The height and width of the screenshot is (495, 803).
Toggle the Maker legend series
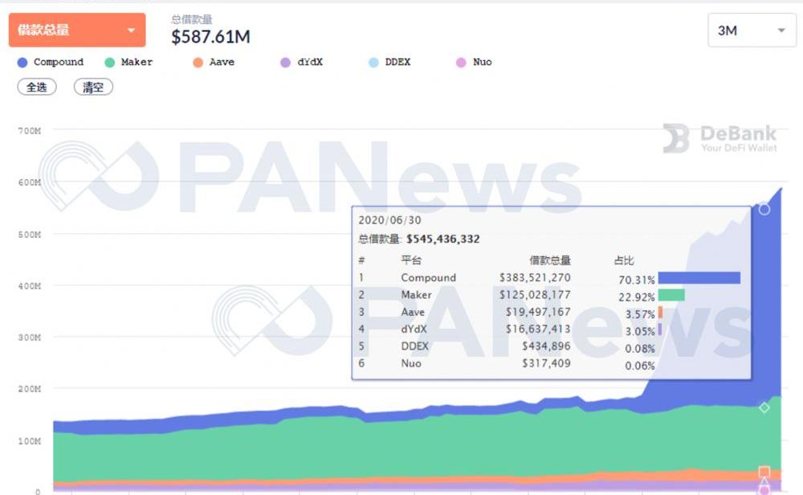[137, 62]
